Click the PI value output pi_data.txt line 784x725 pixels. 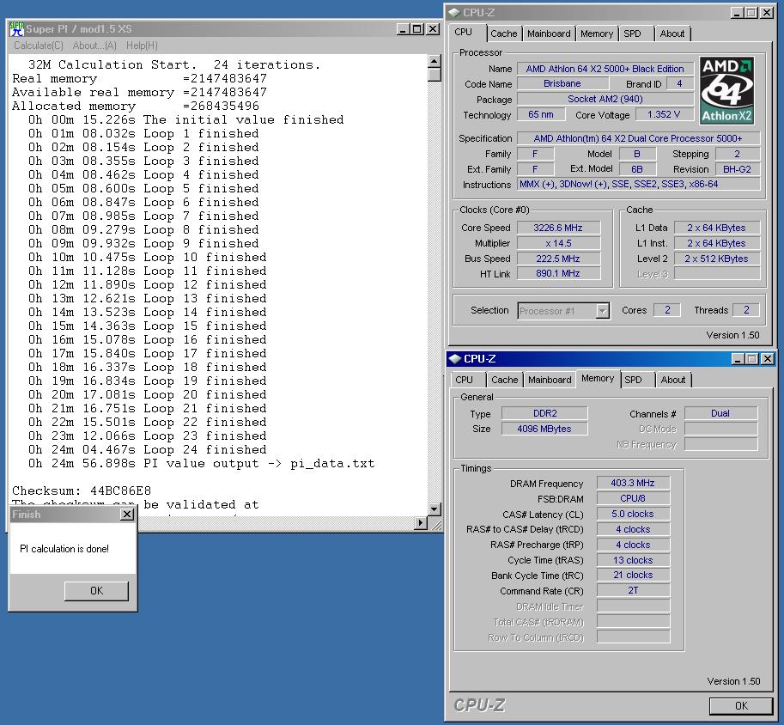coord(202,463)
